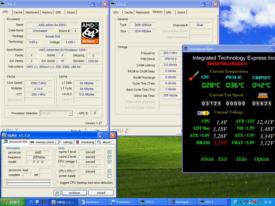This screenshot has height=206, width=275.
Task: Click the [0] button in S&M
Action: pyautogui.click(x=57, y=193)
